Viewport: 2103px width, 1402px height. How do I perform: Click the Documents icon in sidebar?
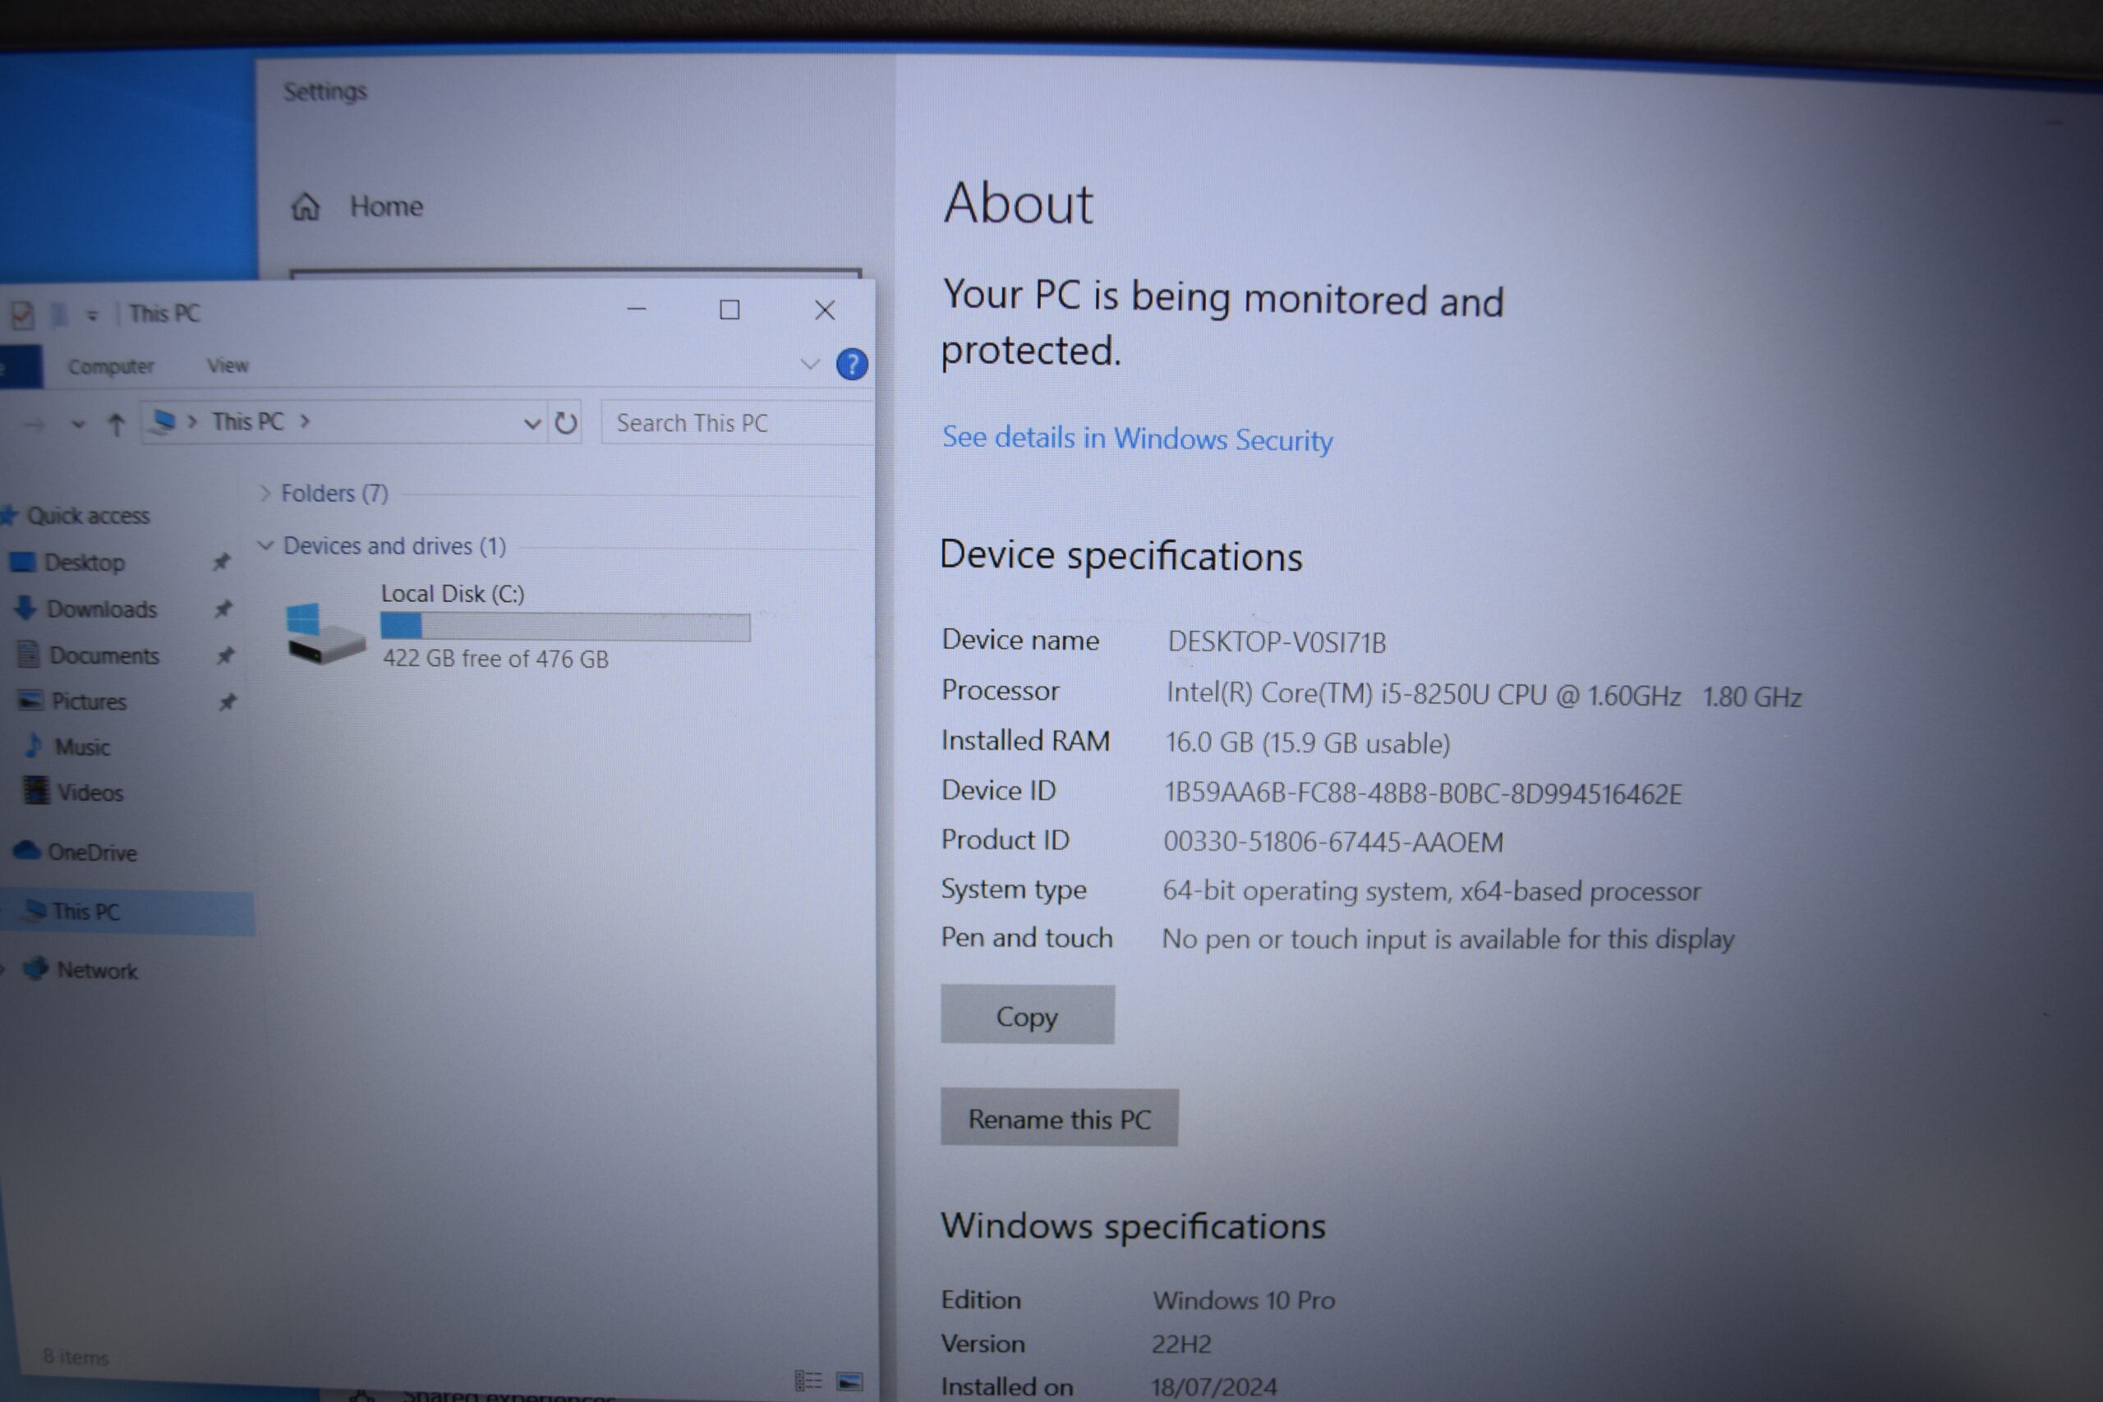click(29, 655)
